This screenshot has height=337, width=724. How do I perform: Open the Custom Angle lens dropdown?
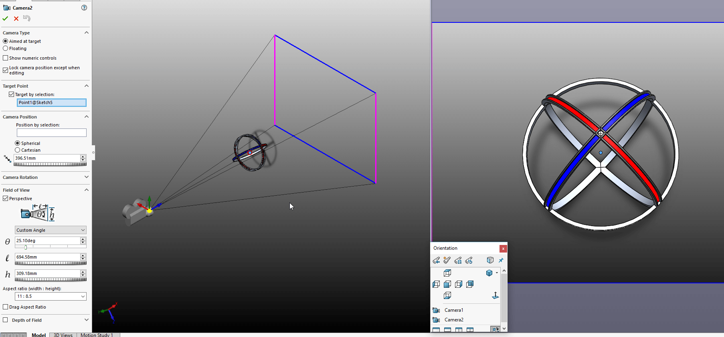pos(51,230)
